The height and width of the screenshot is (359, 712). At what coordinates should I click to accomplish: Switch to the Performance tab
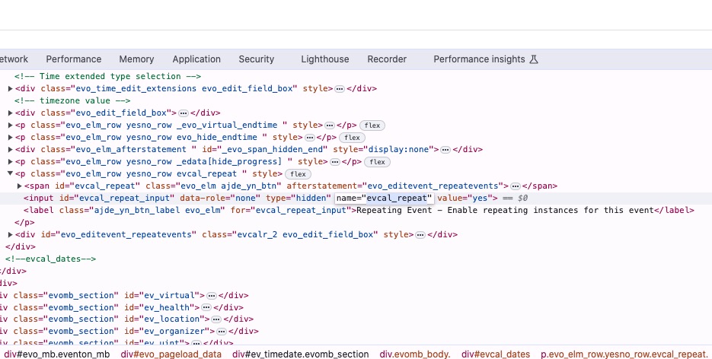pos(74,59)
